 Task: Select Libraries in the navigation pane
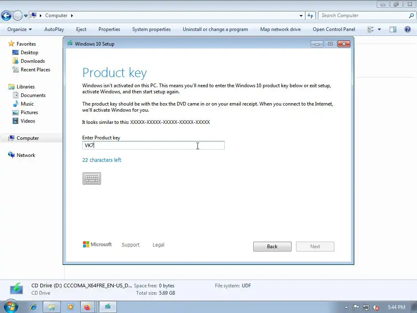click(x=26, y=87)
